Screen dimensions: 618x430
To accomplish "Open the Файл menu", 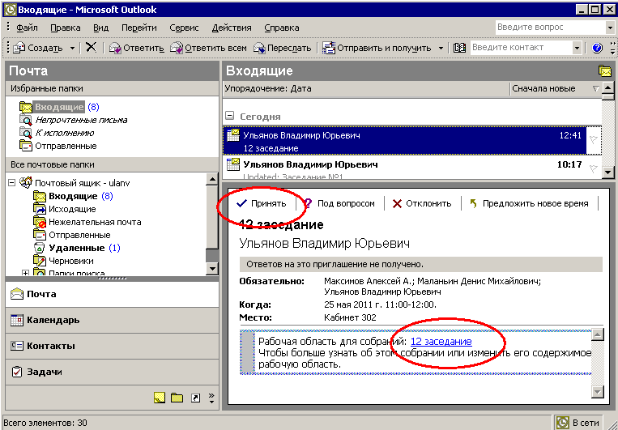I will [27, 28].
